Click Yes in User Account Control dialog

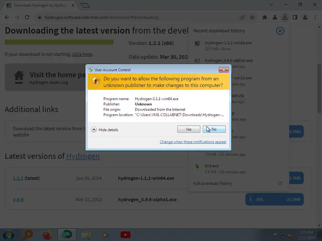point(189,129)
